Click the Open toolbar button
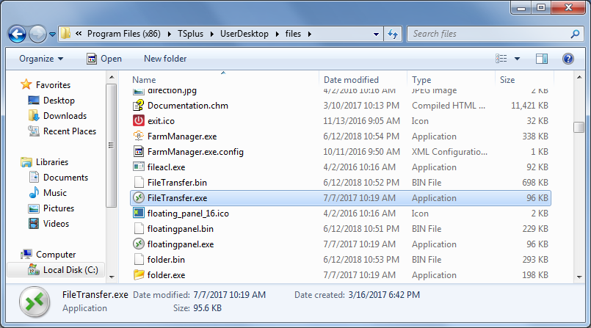 104,59
